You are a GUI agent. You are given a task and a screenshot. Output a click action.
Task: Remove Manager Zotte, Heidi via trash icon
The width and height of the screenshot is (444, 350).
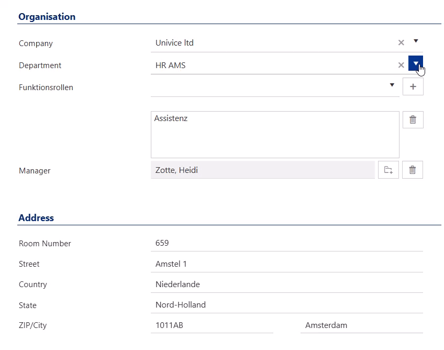tap(413, 169)
